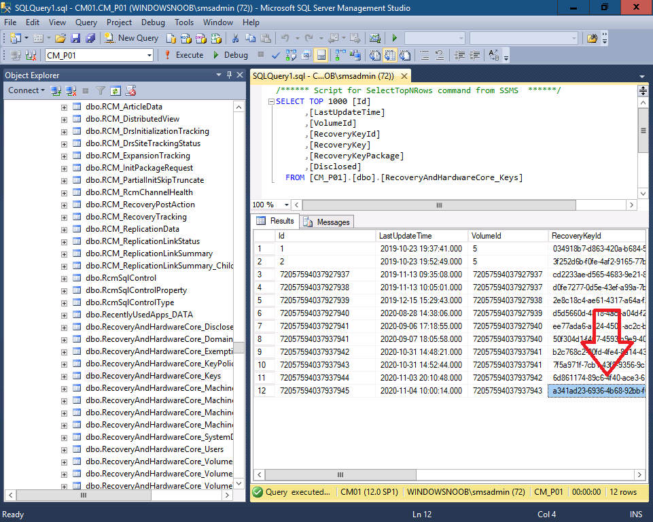This screenshot has height=522, width=653.
Task: Click the Object Explorer window position arrow
Action: [219, 75]
